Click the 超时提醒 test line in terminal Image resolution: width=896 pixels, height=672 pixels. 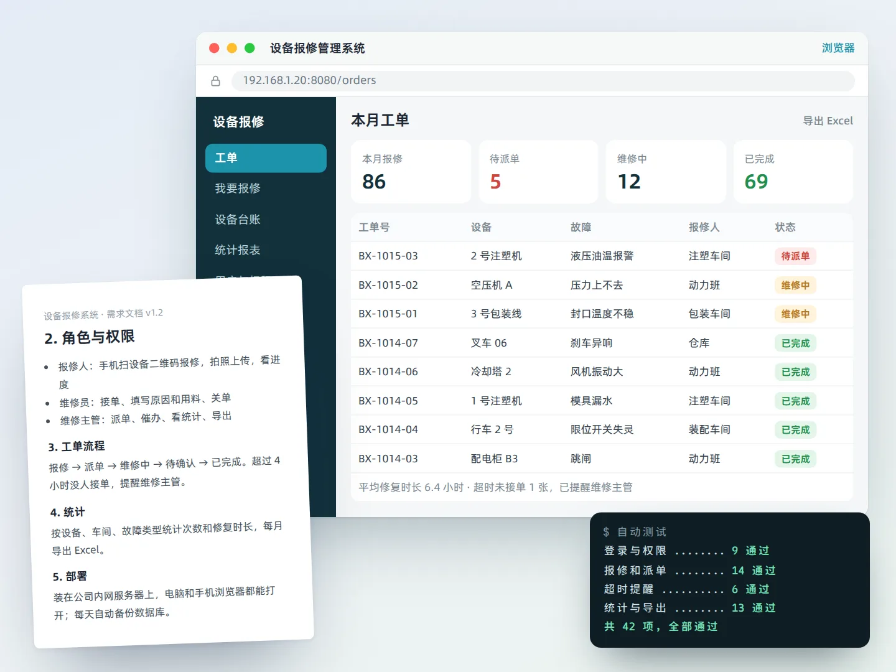click(x=687, y=589)
